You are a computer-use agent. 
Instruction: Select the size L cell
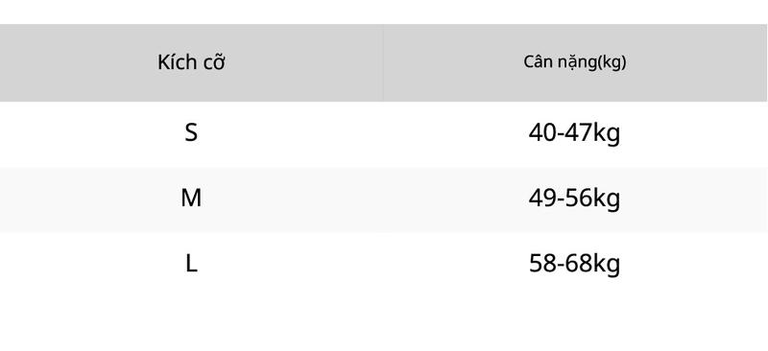pyautogui.click(x=191, y=264)
